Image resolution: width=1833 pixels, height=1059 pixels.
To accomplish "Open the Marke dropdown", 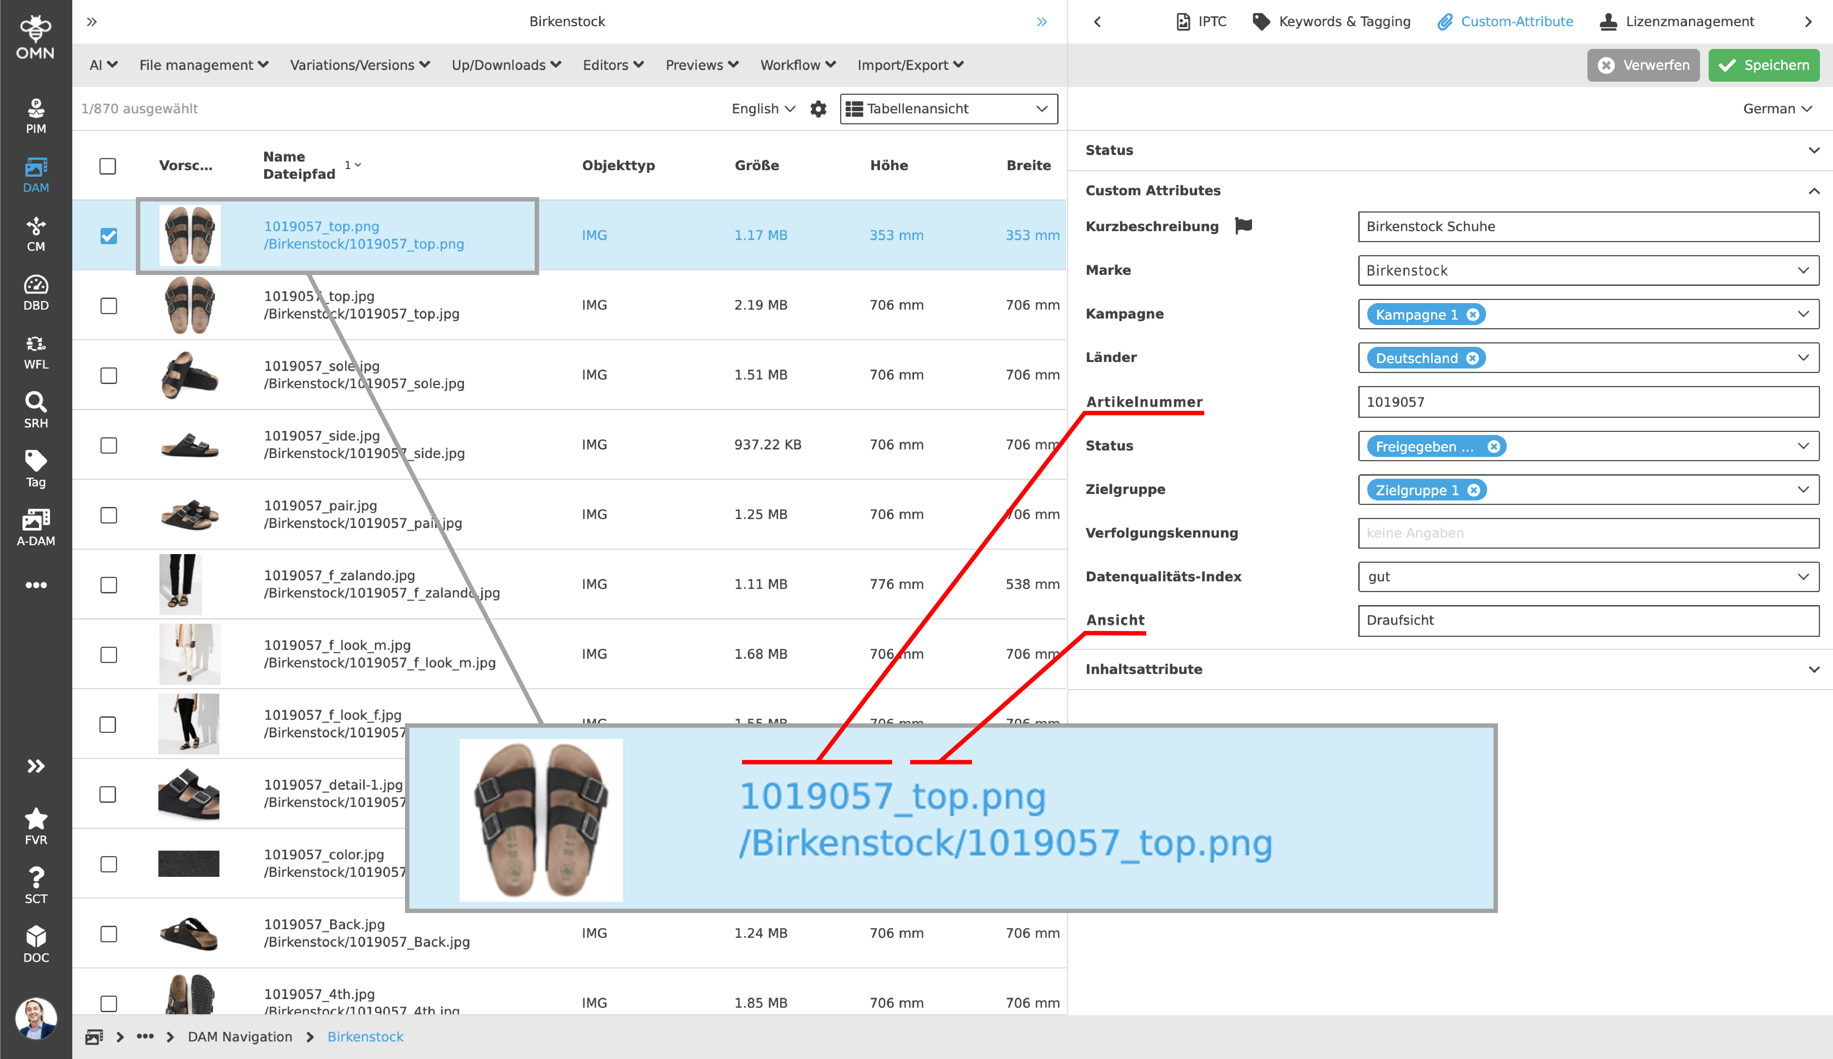I will [1588, 271].
